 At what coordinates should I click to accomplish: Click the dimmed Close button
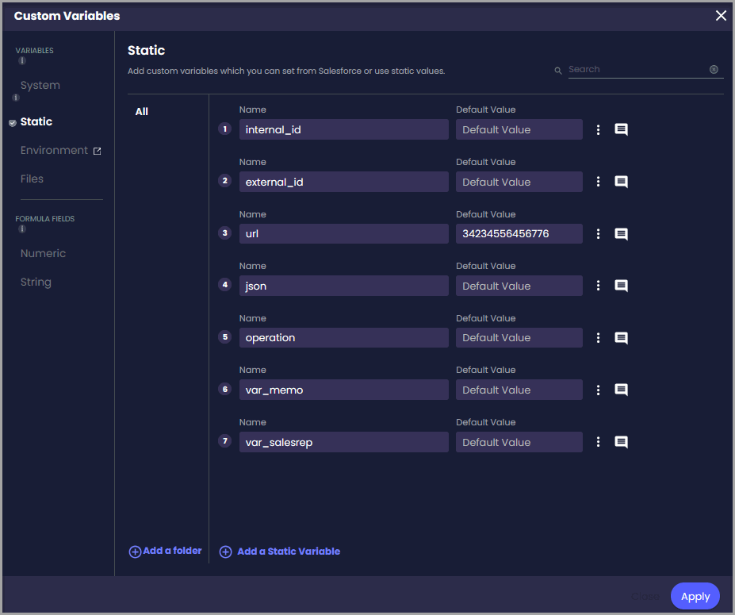(x=645, y=596)
